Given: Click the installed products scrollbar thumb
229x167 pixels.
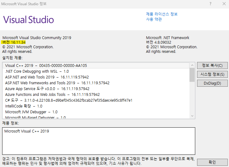Looking at the screenshot, I should [x=192, y=75].
